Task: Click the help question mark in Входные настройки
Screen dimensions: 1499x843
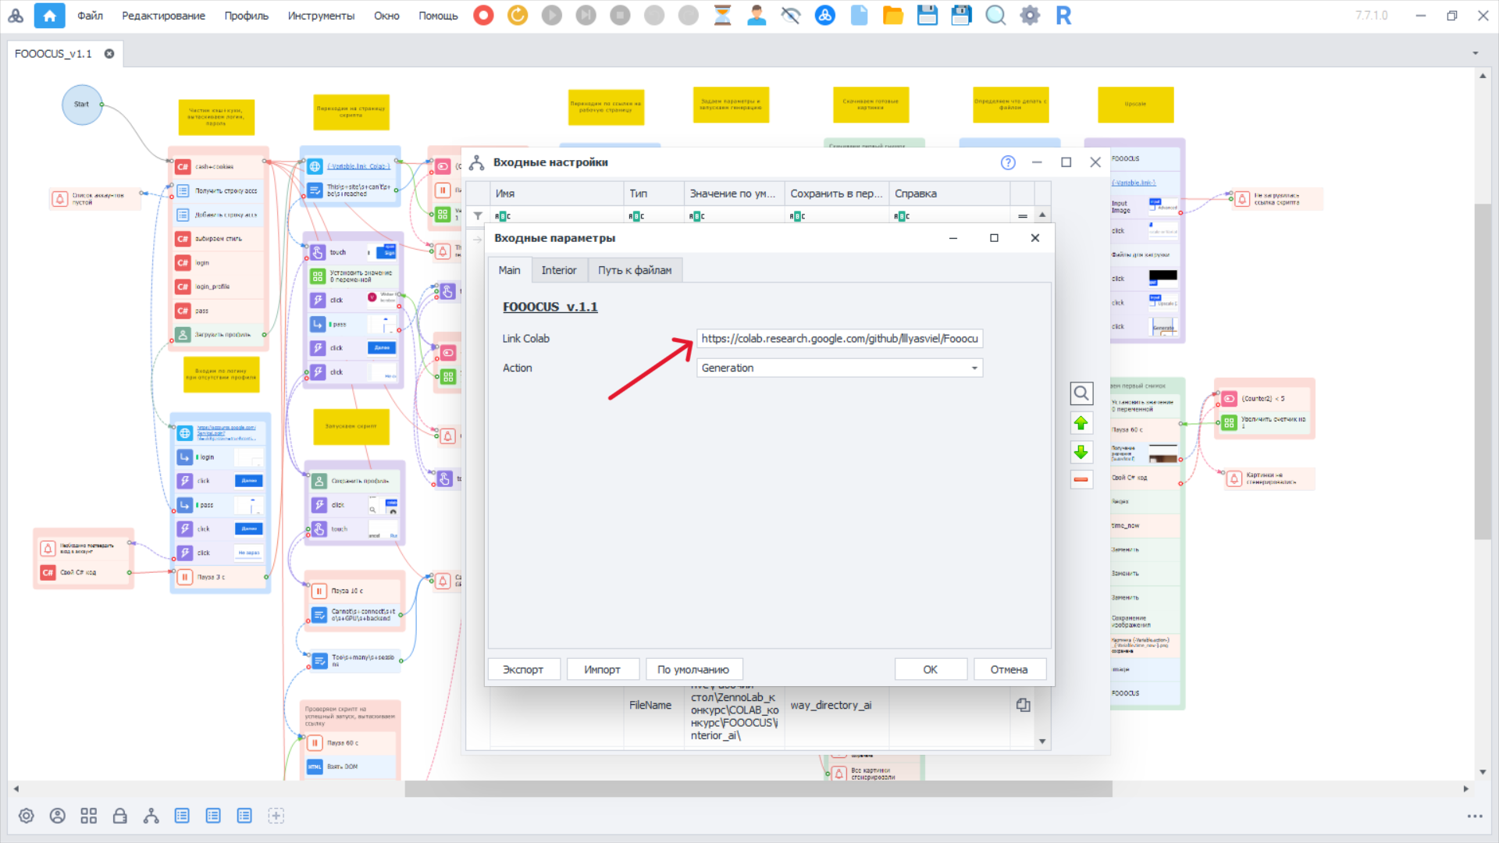Action: (x=1007, y=162)
